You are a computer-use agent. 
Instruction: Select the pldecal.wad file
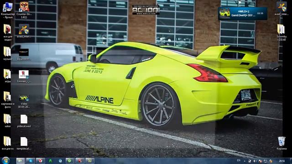24,121
